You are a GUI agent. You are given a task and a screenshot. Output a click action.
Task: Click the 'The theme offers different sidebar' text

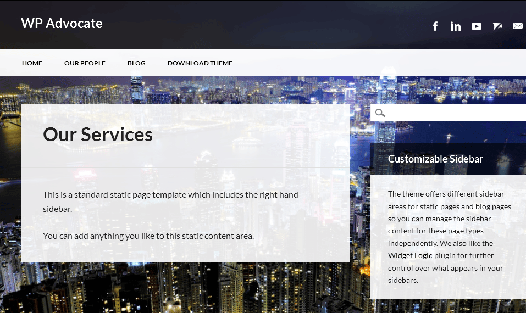pos(446,194)
